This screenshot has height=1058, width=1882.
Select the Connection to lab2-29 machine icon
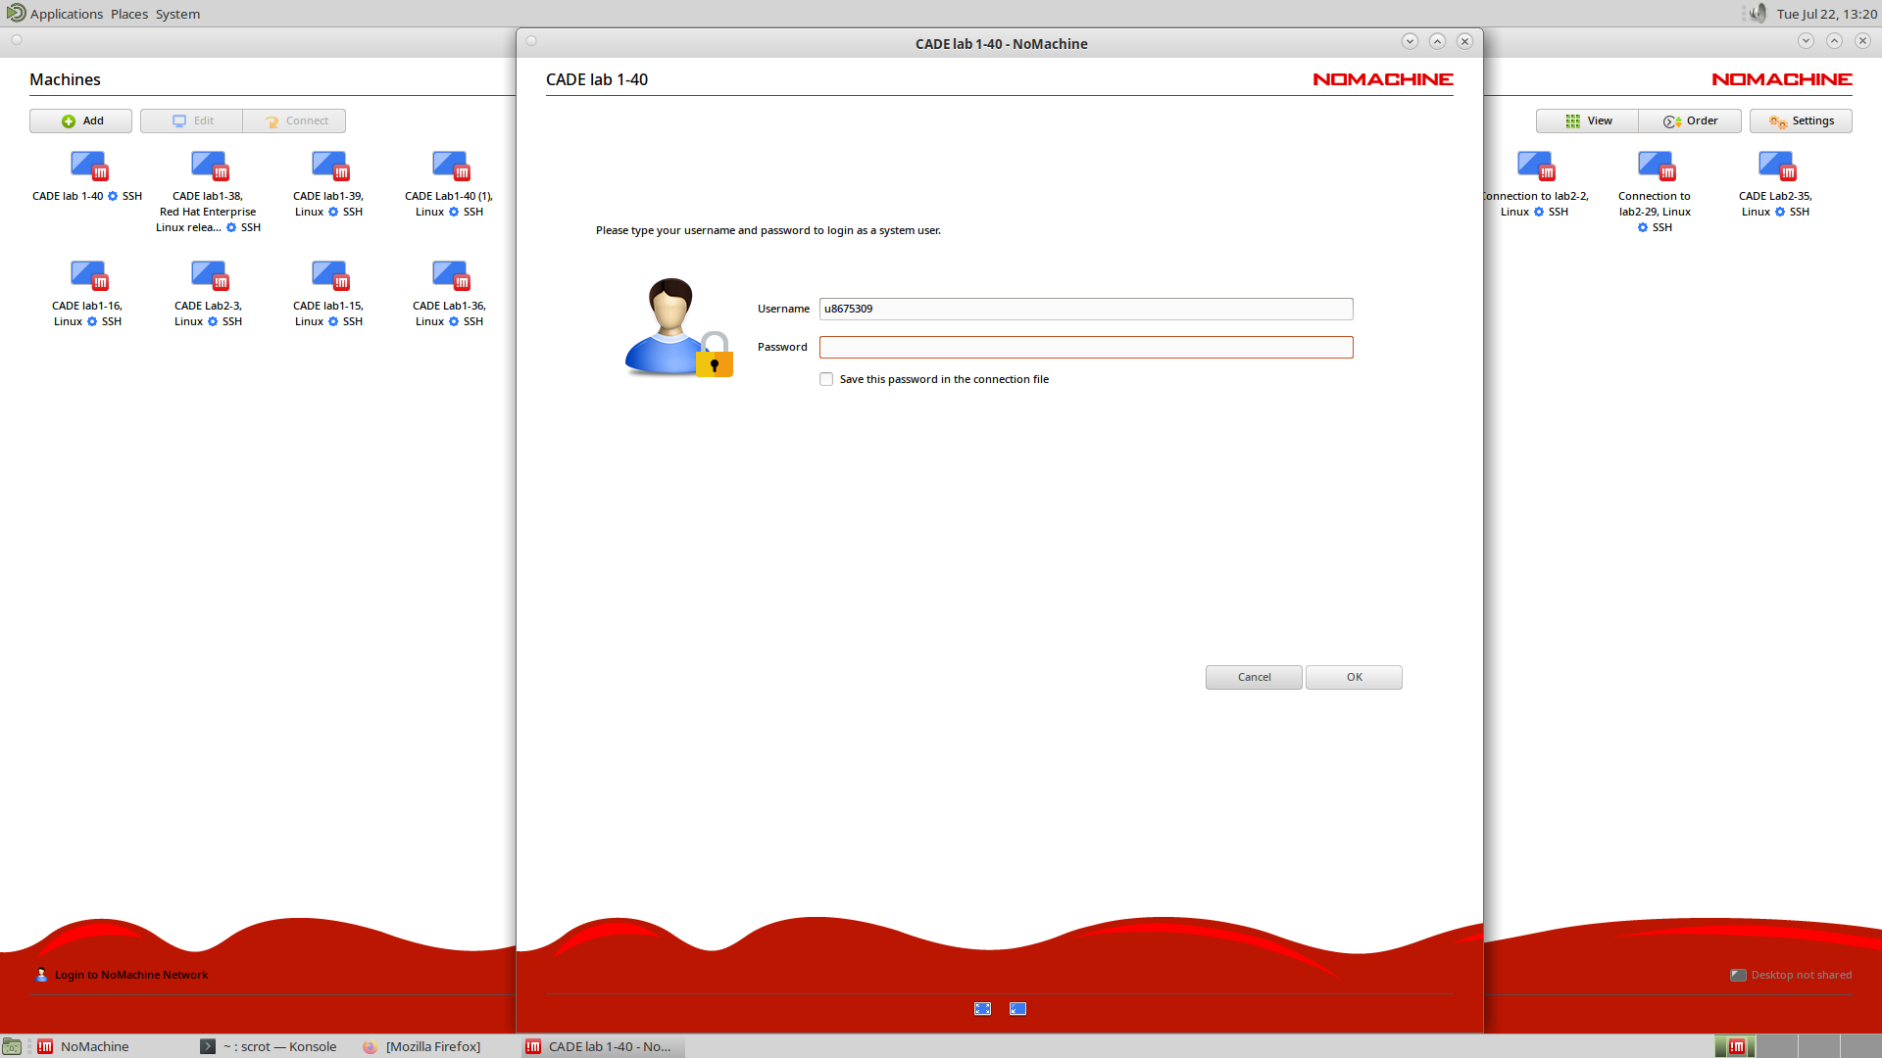pyautogui.click(x=1656, y=167)
